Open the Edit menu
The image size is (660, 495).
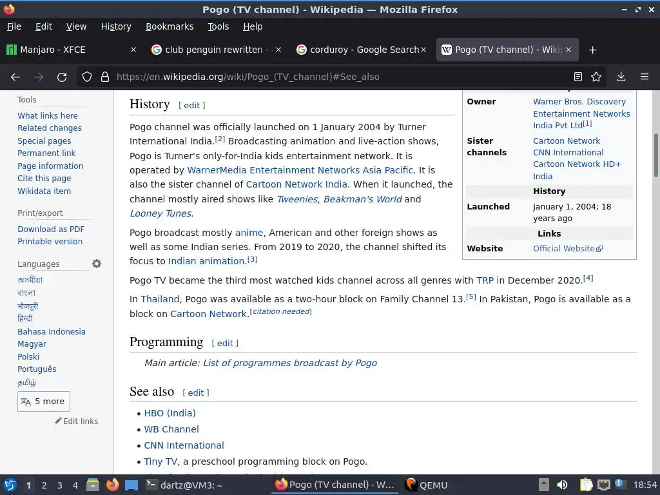[x=44, y=26]
